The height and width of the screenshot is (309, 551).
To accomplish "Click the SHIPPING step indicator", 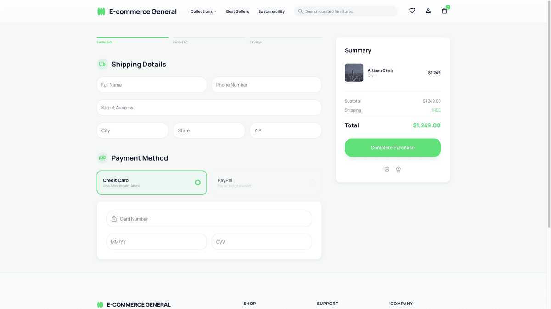I will click(x=104, y=42).
